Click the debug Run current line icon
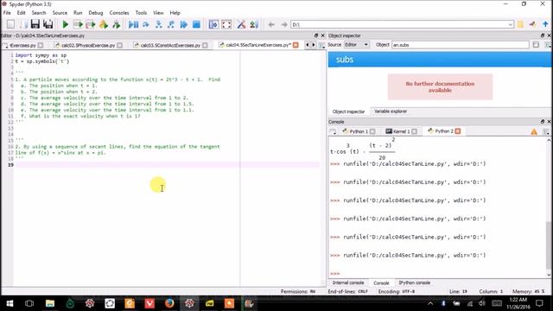This screenshot has height=311, width=553. point(146,24)
